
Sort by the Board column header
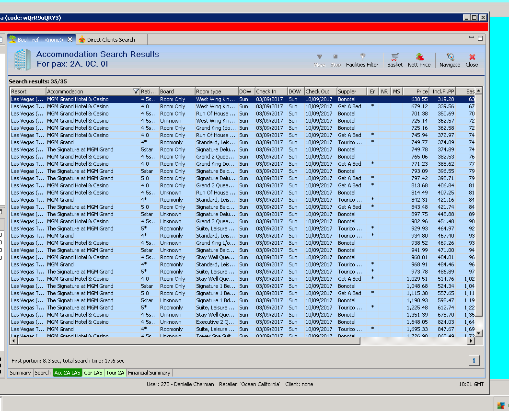coord(177,91)
